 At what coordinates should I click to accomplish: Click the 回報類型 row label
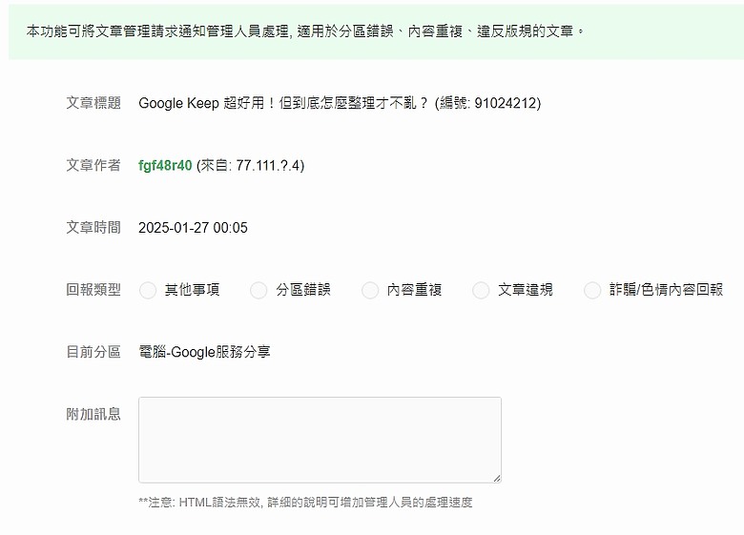click(x=93, y=290)
